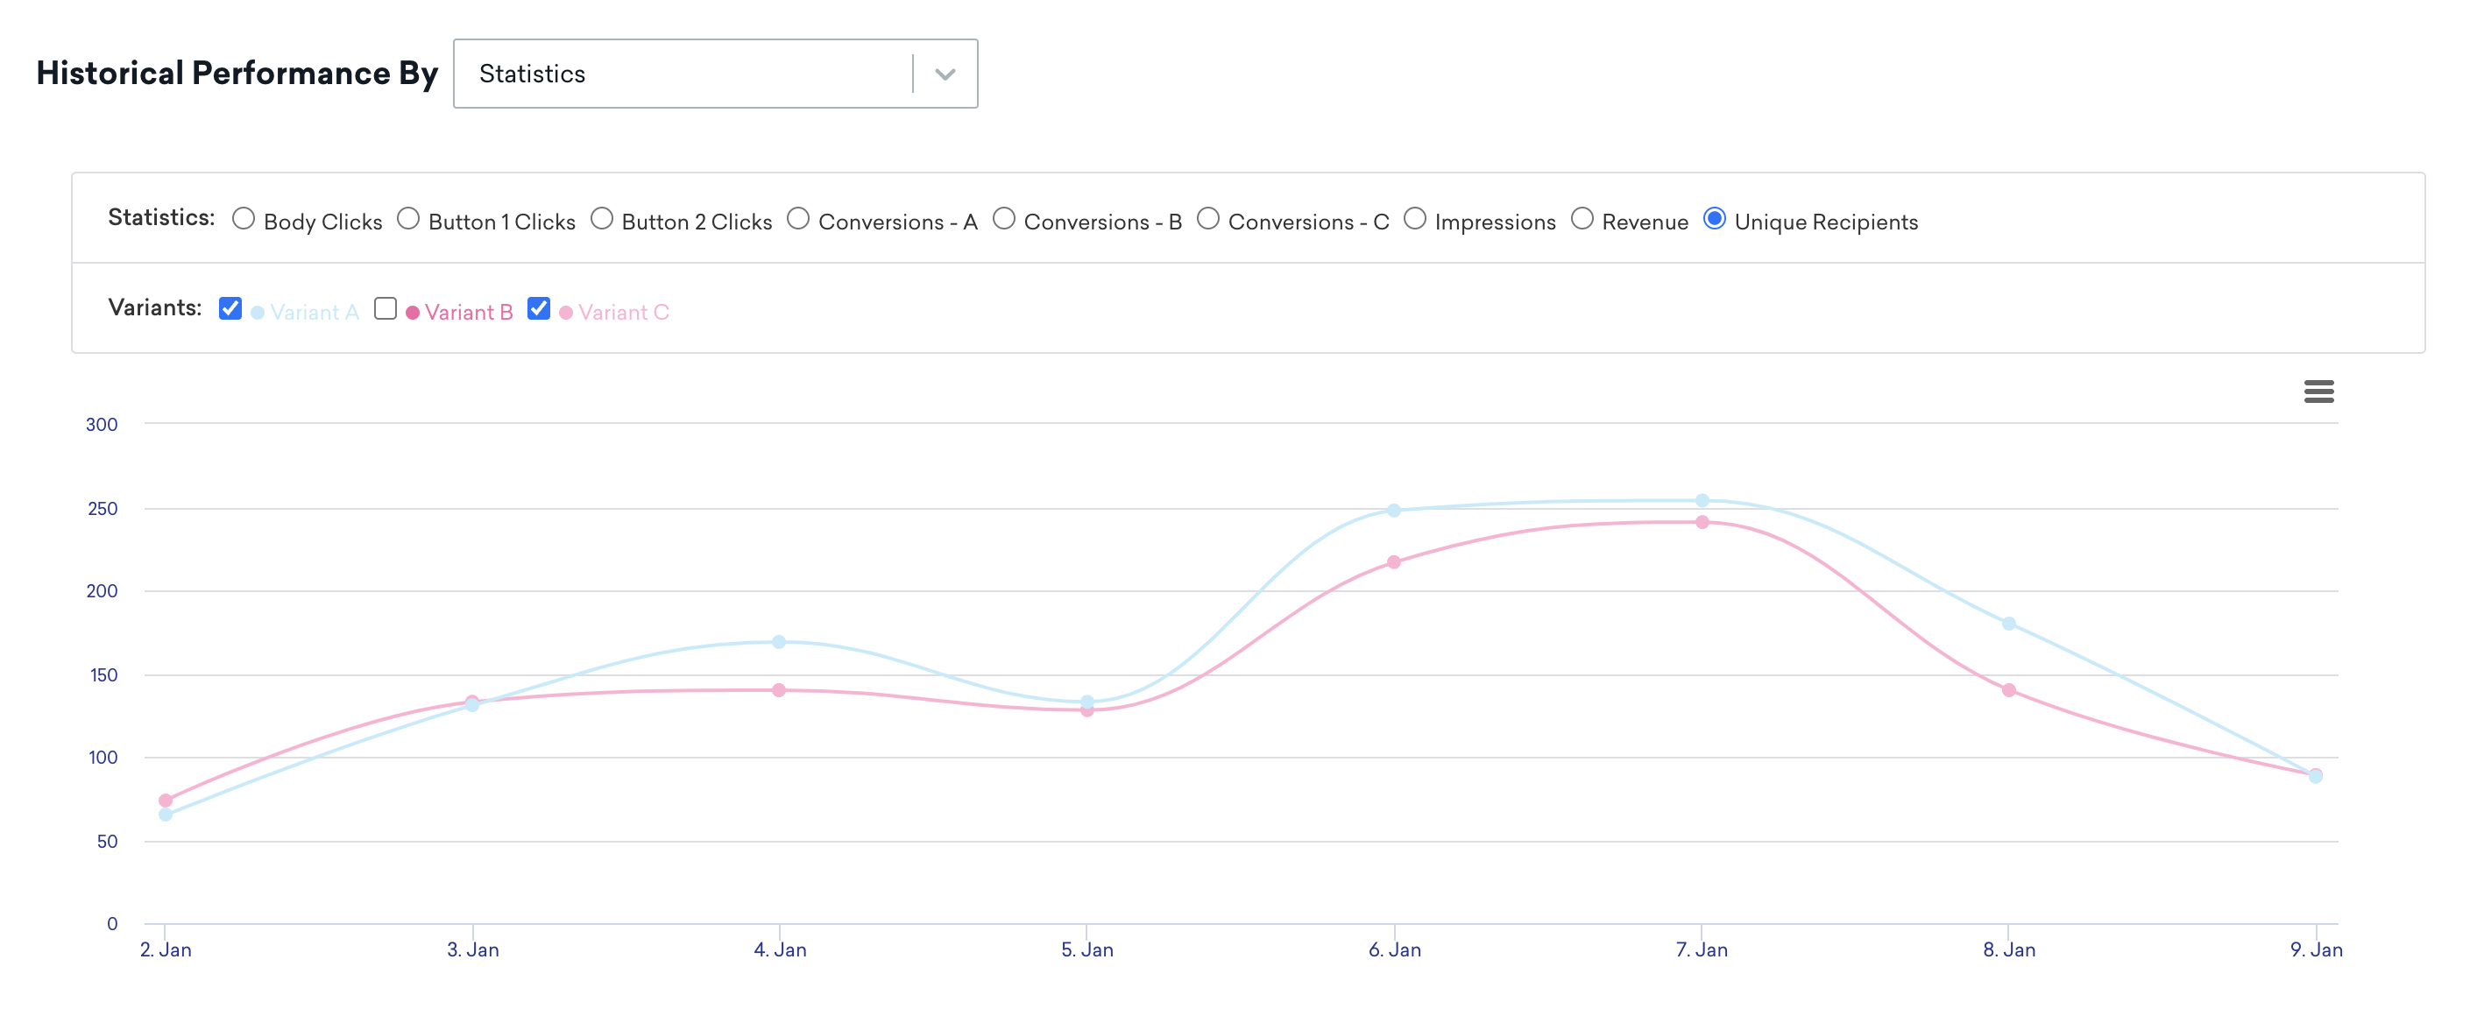
Task: Toggle Variant C checkbox off
Action: 541,309
